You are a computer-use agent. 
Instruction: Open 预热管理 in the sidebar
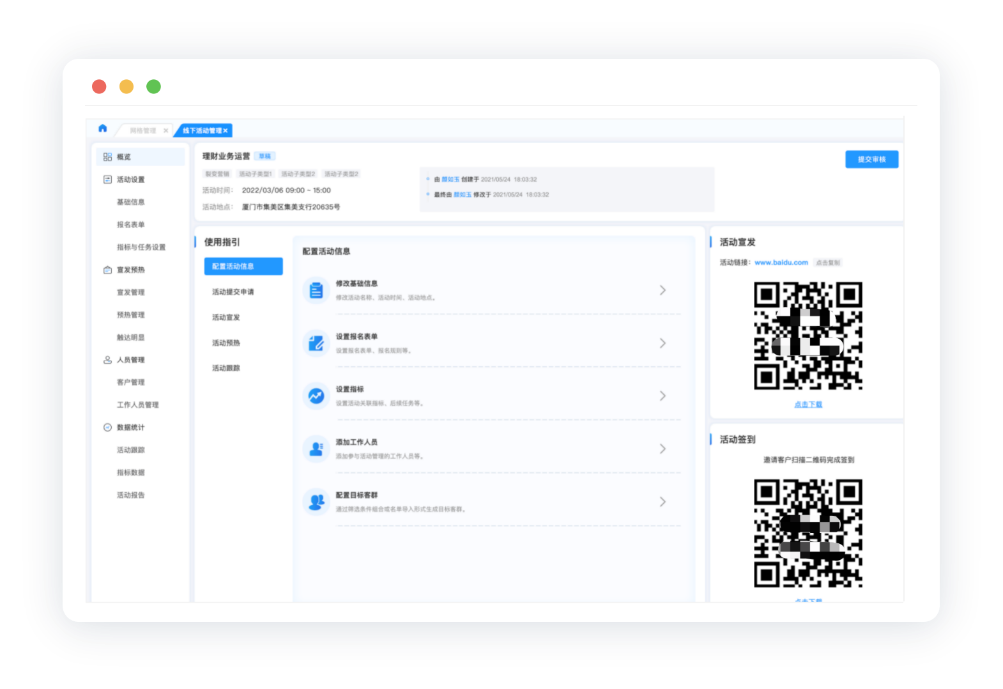pos(130,314)
